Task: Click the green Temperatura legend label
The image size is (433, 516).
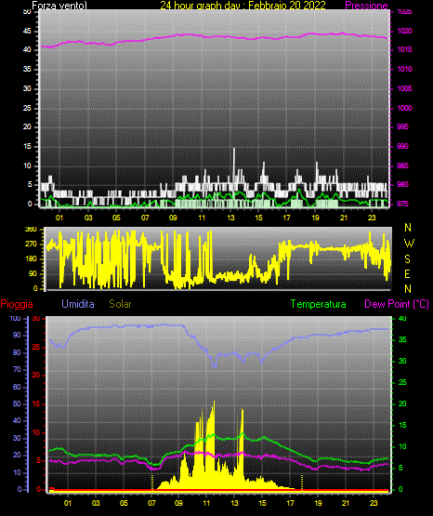Action: pos(318,304)
